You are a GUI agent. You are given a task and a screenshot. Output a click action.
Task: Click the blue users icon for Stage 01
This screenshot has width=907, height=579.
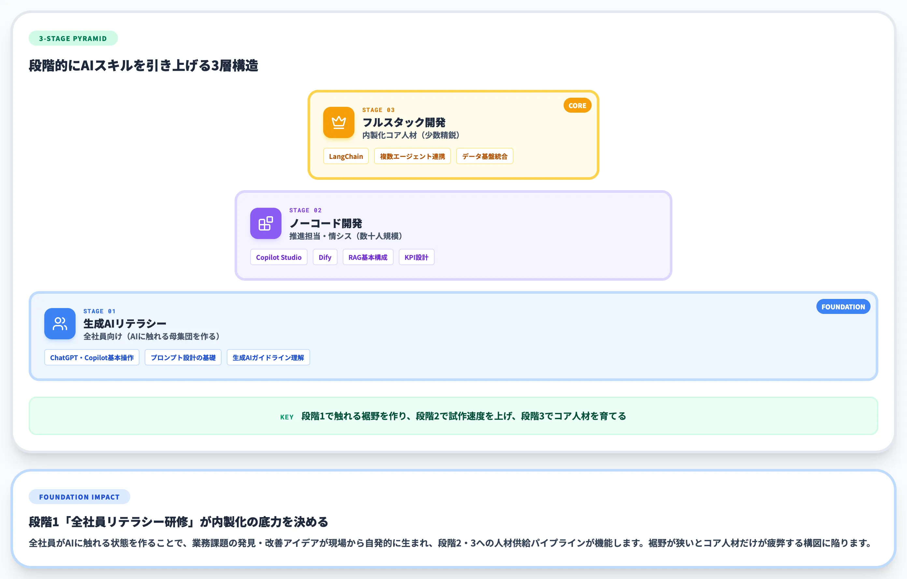point(60,324)
